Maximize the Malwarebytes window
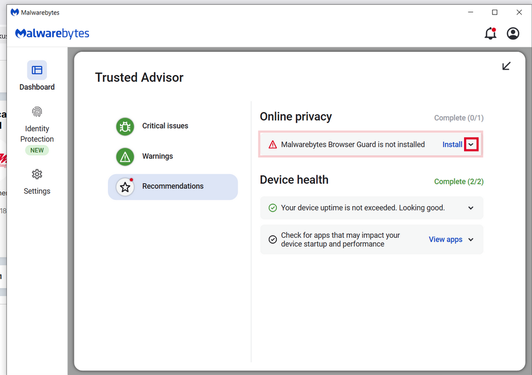Screen dimensions: 532x375 click(495, 12)
